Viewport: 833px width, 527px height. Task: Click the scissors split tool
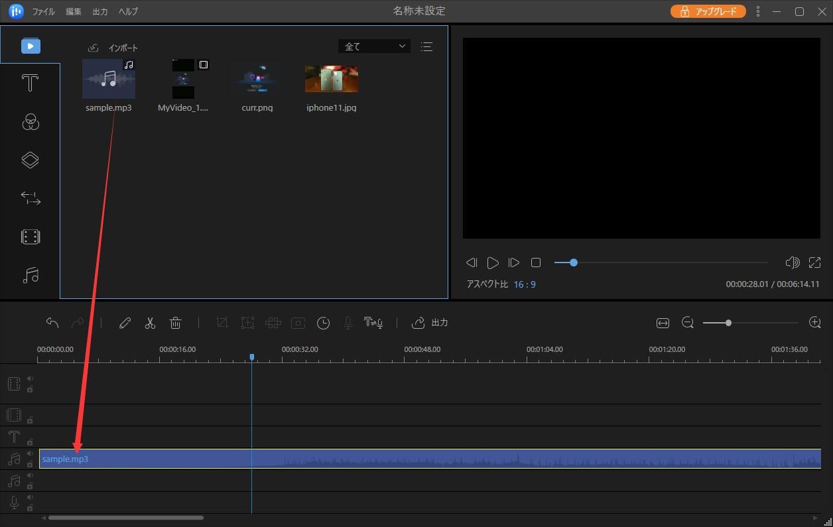(150, 323)
